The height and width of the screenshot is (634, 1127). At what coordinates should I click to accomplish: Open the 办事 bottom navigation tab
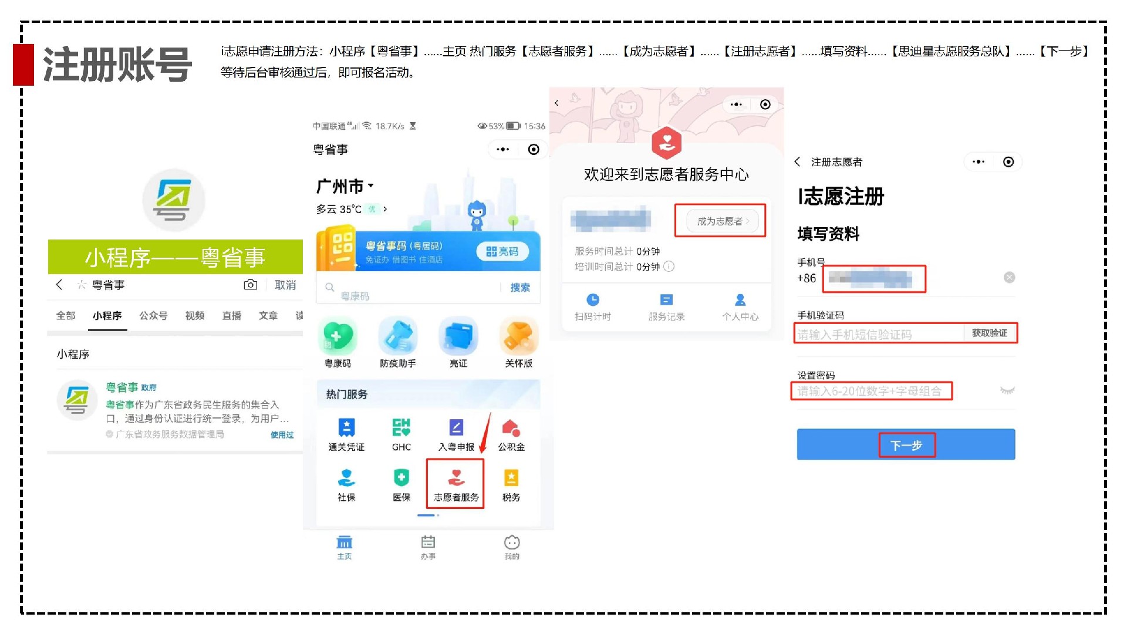click(428, 547)
